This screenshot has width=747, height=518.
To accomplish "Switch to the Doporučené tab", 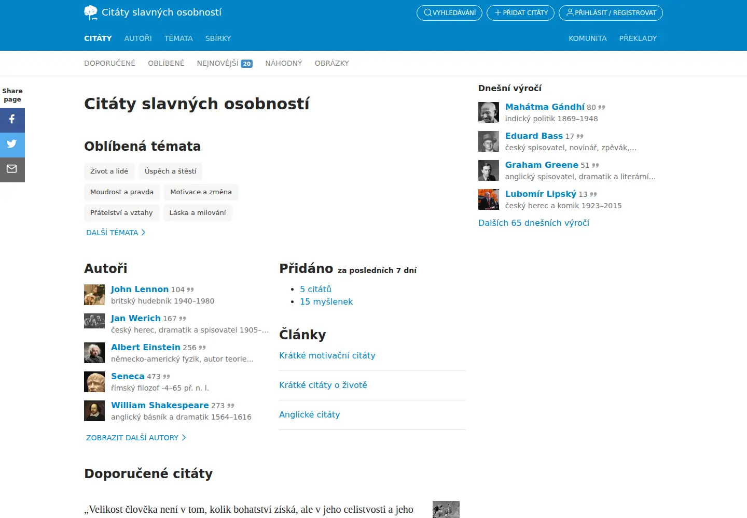I will coord(110,63).
